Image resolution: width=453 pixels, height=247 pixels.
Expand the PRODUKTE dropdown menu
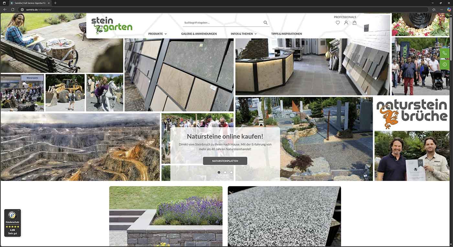[157, 33]
